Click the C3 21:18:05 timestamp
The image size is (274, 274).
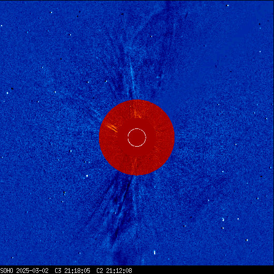72,271
